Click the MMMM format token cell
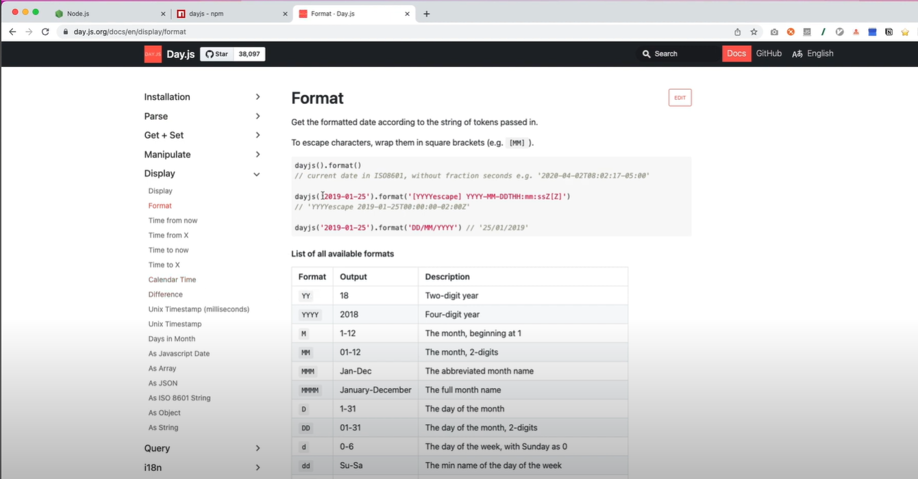918x479 pixels. pos(312,390)
